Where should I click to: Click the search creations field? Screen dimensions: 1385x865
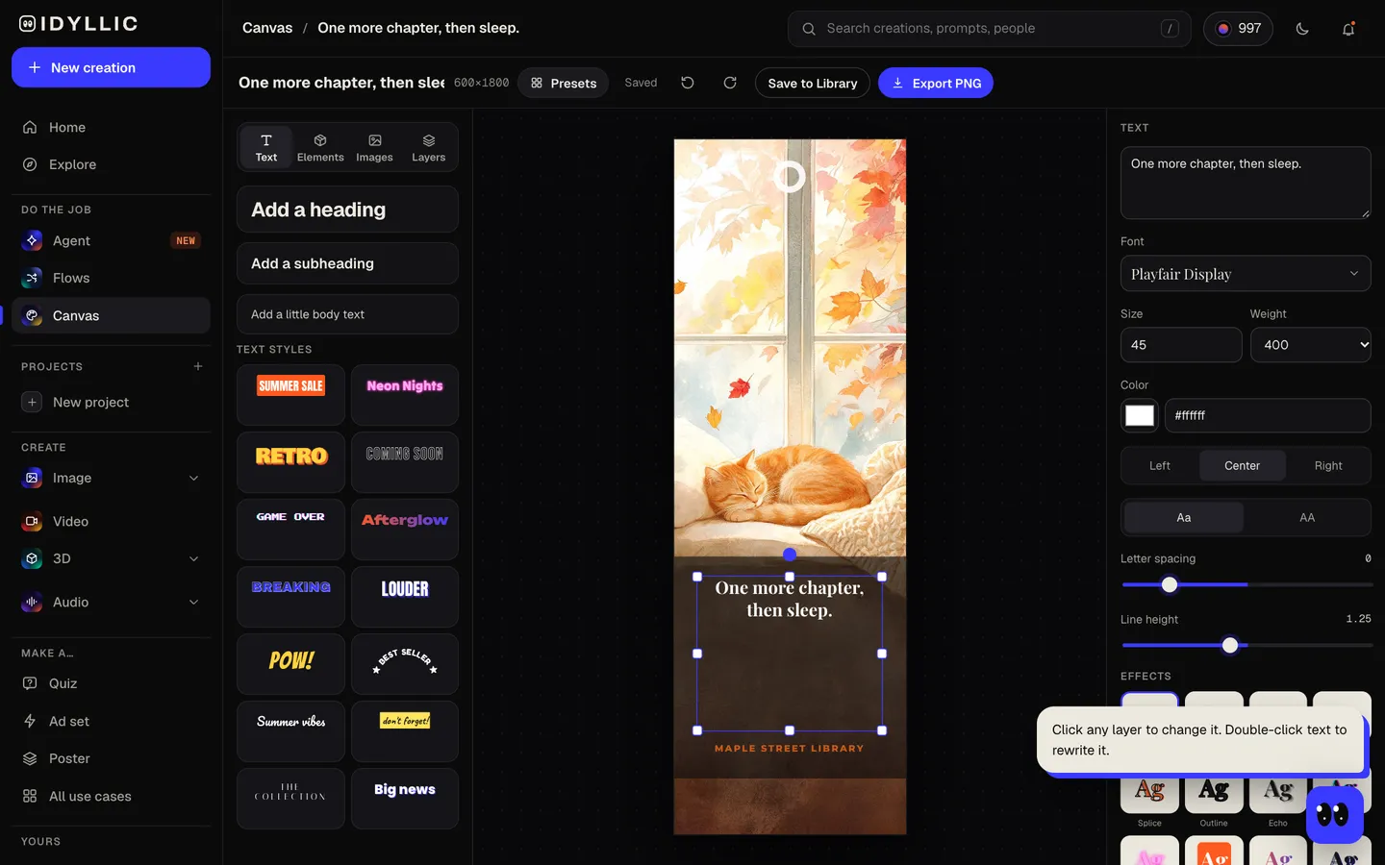pos(989,29)
